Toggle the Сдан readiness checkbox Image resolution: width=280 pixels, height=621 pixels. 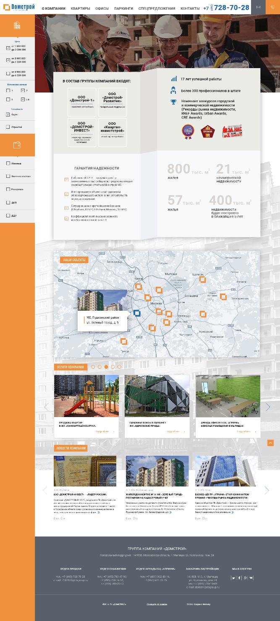click(8, 114)
